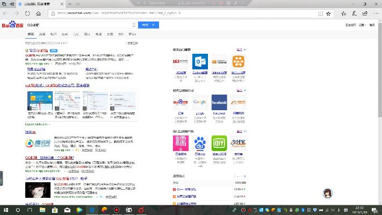Open File Explorer from the taskbar

click(42, 210)
